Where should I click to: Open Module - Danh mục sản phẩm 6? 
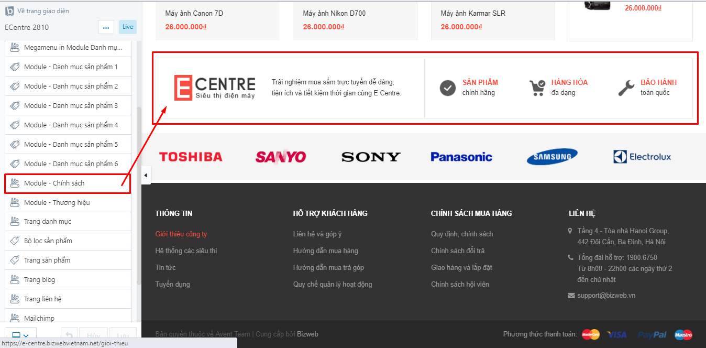coord(68,164)
